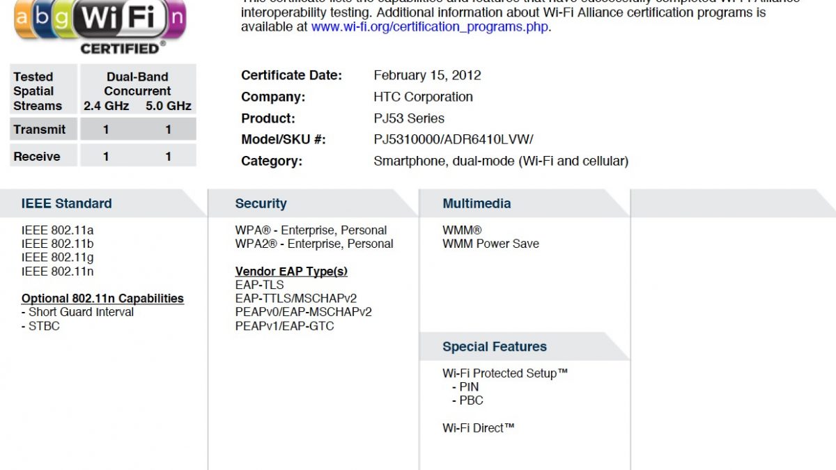Image resolution: width=836 pixels, height=470 pixels.
Task: Select the Security section header
Action: click(261, 203)
